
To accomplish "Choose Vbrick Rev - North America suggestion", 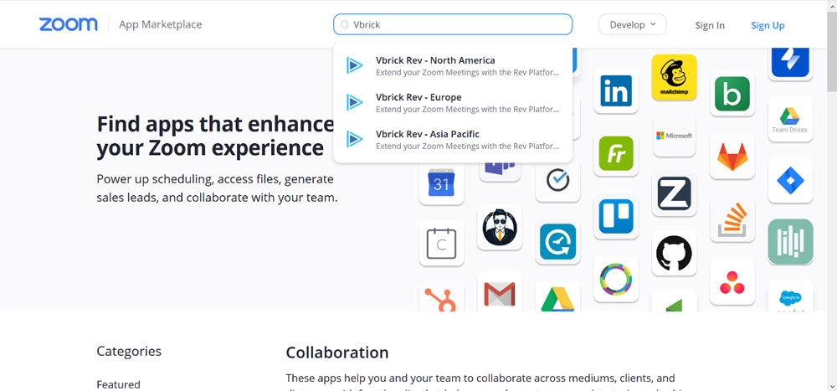I will coord(453,65).
